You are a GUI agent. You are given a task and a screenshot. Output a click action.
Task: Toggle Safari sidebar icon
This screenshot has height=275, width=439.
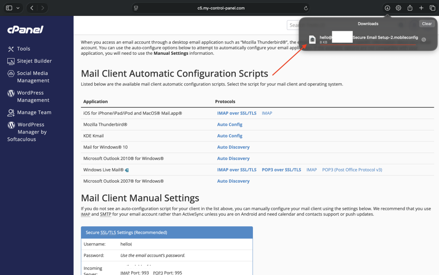click(x=9, y=8)
